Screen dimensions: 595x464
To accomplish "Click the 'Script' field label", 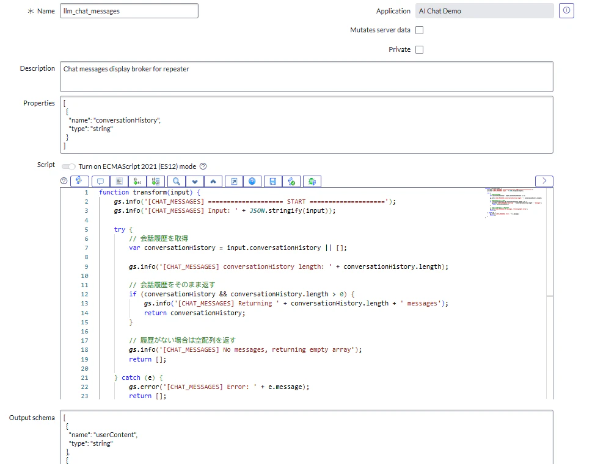I will [46, 165].
